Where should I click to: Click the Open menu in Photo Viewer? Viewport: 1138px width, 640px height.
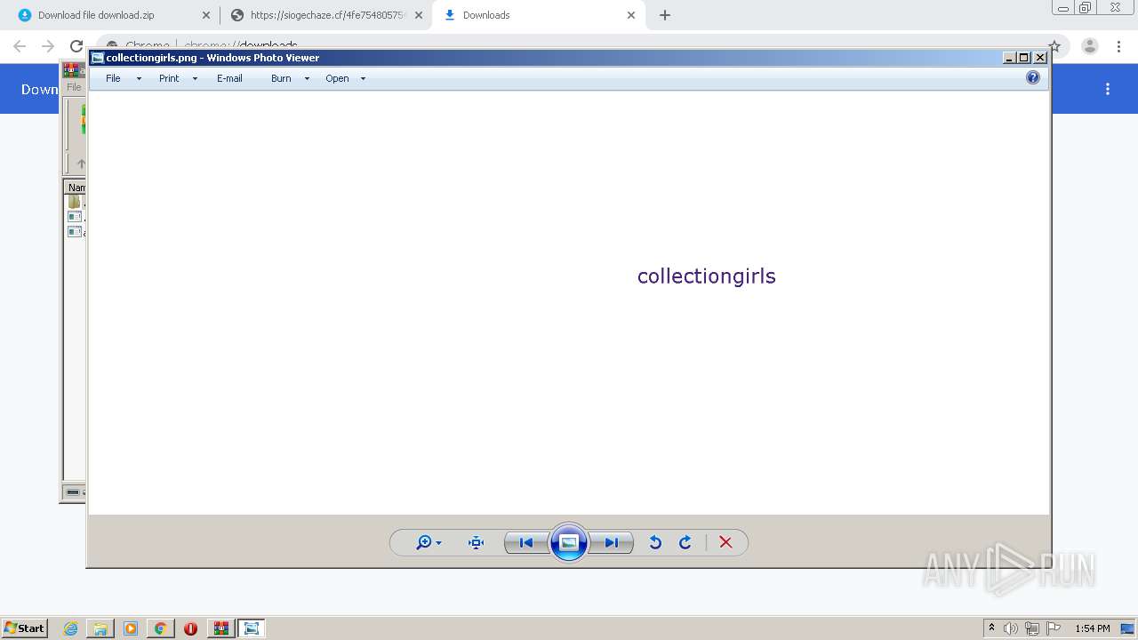click(337, 78)
